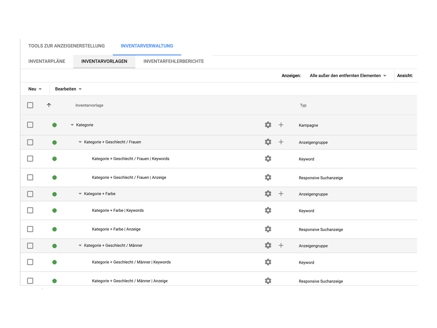This screenshot has width=437, height=328.
Task: Click plus icon in Kategorie + Farbe group
Action: 281,194
